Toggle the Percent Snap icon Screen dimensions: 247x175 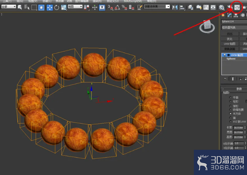coord(124,7)
